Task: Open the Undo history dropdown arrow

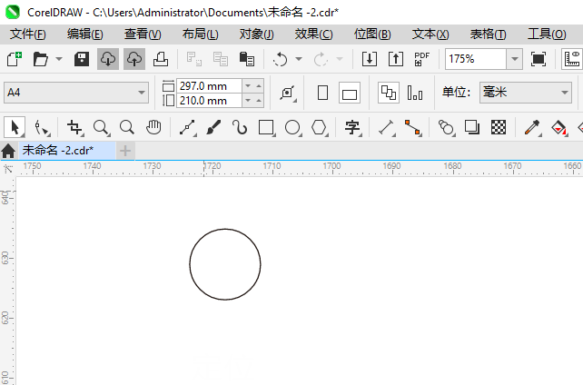Action: [299, 59]
